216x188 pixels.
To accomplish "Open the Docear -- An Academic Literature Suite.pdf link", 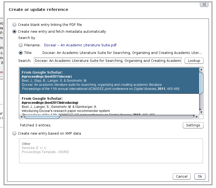I will (80, 45).
